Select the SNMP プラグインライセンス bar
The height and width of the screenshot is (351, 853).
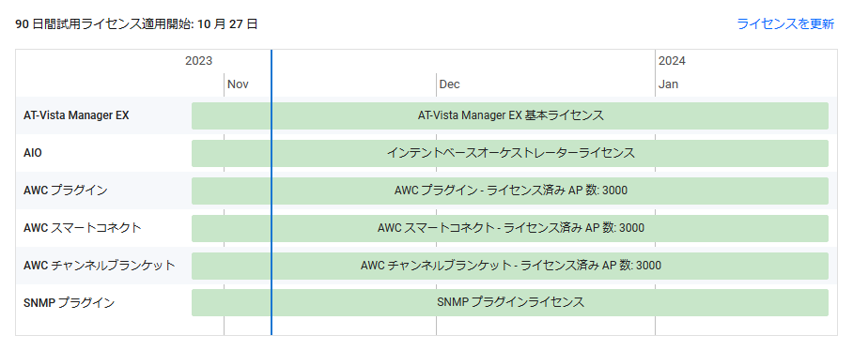pos(510,302)
